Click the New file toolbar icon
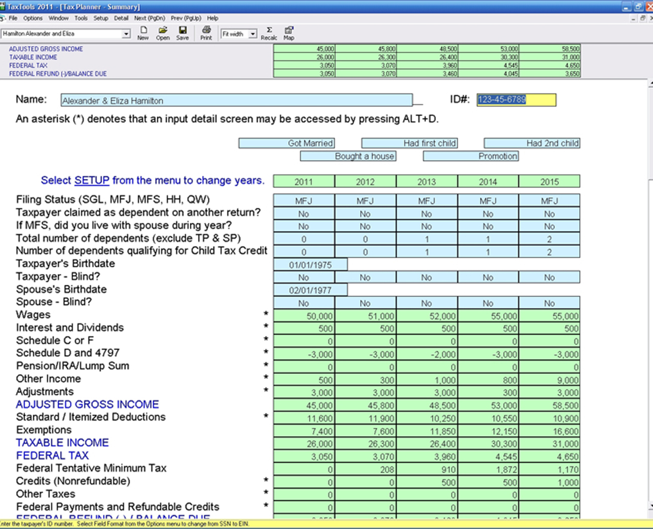The width and height of the screenshot is (653, 529). click(x=143, y=33)
